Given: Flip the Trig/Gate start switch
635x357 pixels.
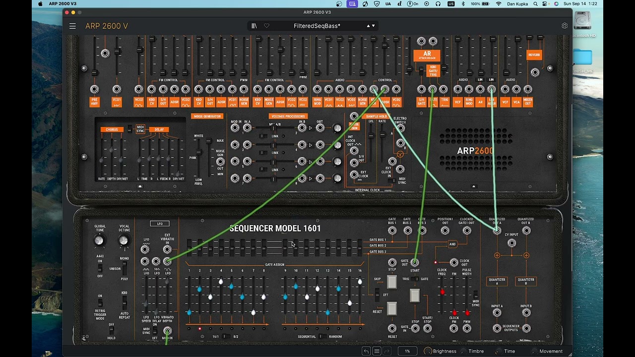Looking at the screenshot, I should coord(415,279).
